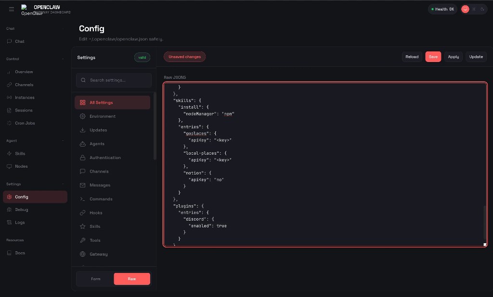493x297 pixels.
Task: Click the "discord": { line
Action: pyautogui.click(x=199, y=220)
